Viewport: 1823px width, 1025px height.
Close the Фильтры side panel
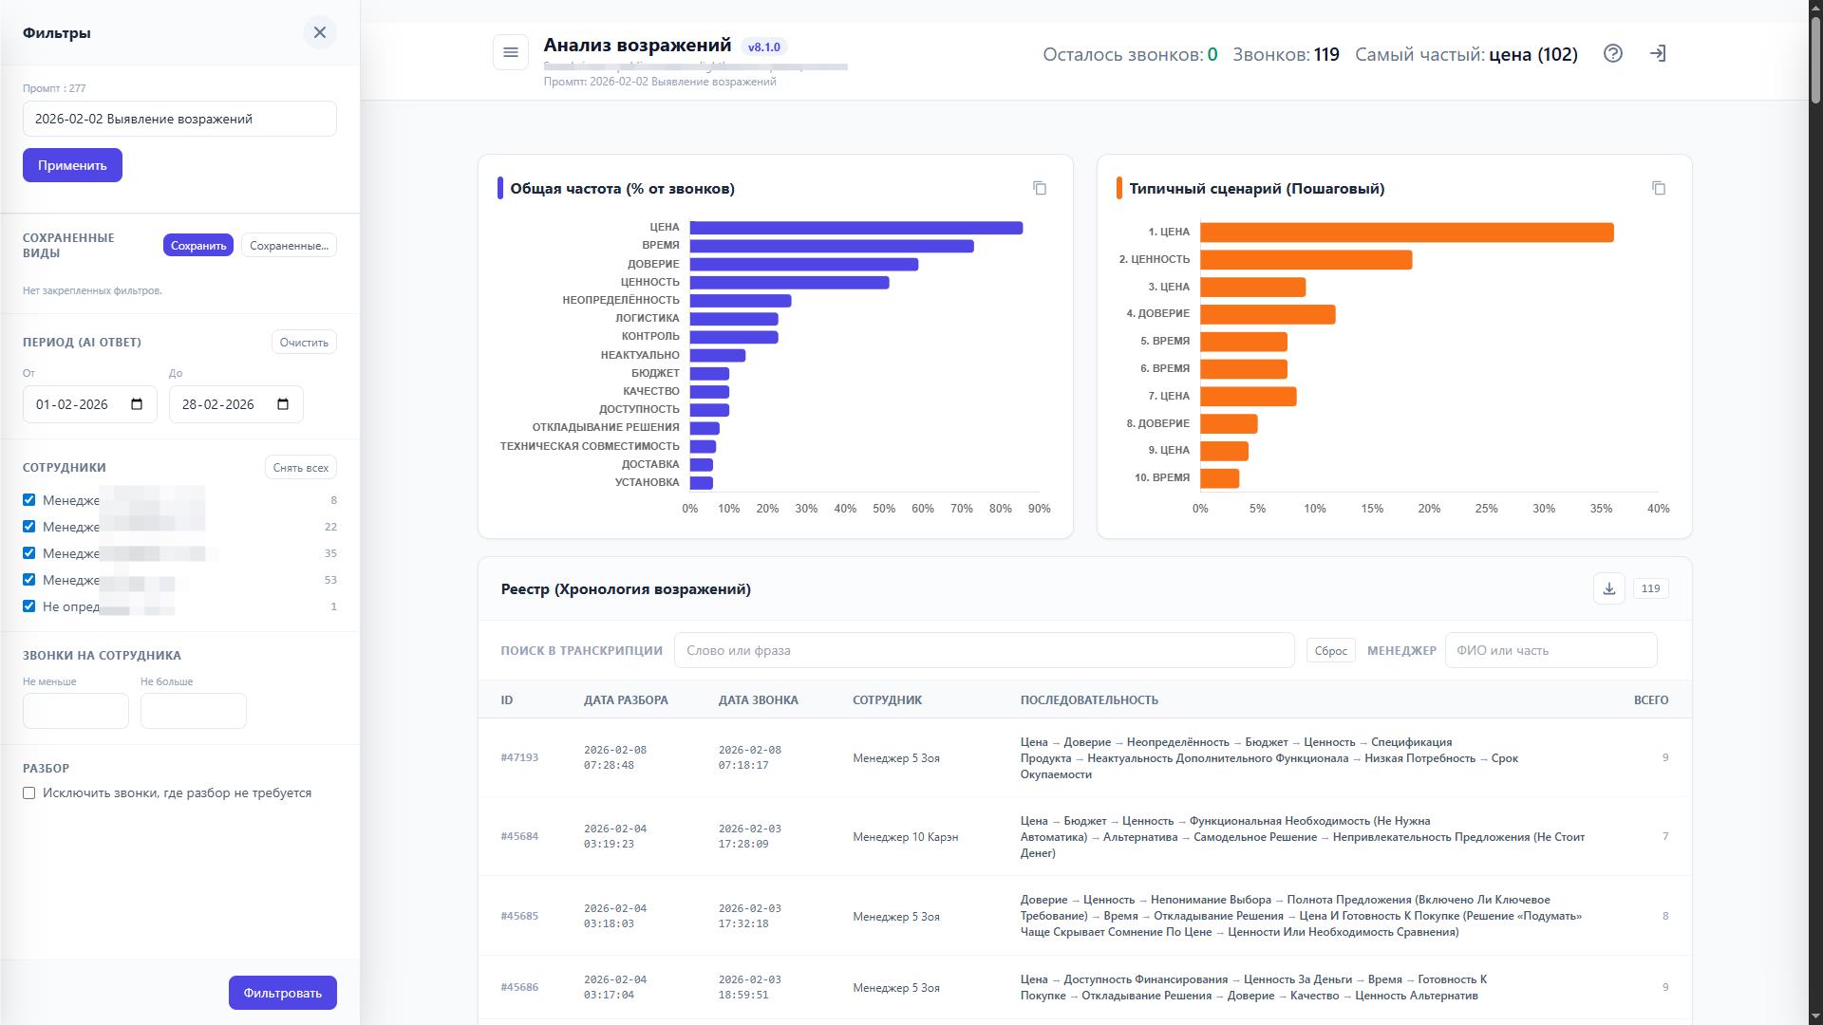point(320,32)
